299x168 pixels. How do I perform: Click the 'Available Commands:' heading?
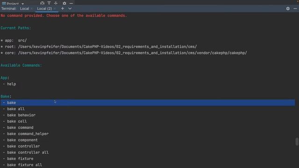pyautogui.click(x=21, y=65)
